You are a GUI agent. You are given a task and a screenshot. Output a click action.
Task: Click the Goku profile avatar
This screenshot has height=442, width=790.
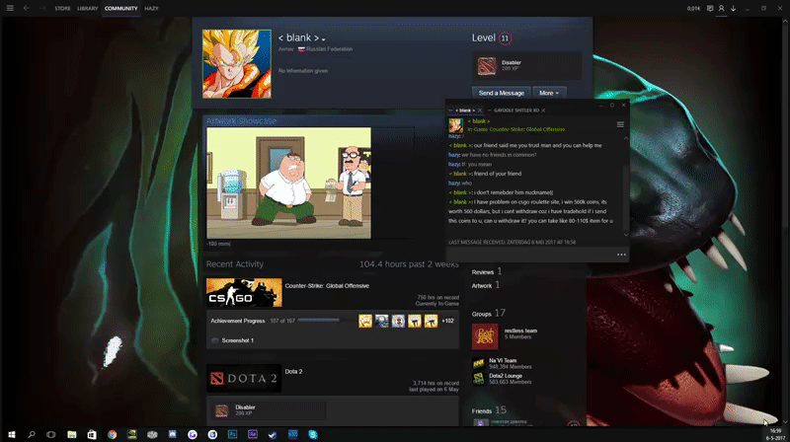click(237, 63)
